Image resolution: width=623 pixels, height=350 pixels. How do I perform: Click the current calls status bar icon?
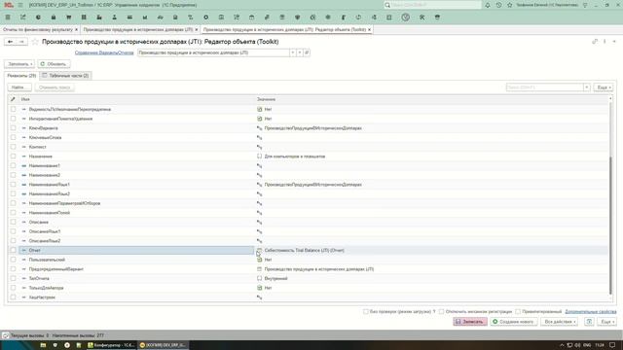(5, 335)
